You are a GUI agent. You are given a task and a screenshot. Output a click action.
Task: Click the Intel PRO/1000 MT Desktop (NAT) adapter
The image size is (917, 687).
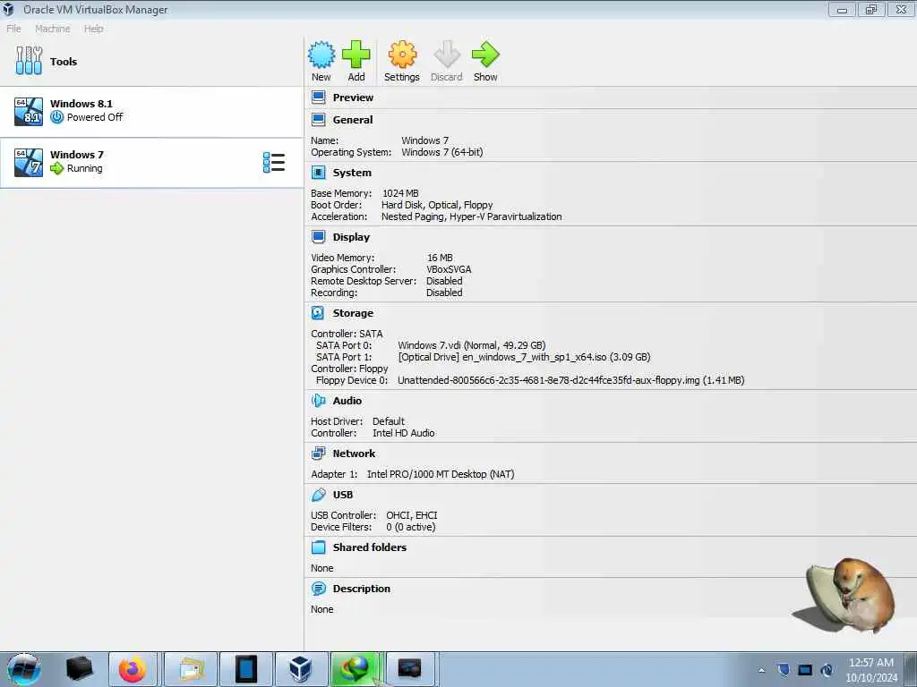[441, 474]
